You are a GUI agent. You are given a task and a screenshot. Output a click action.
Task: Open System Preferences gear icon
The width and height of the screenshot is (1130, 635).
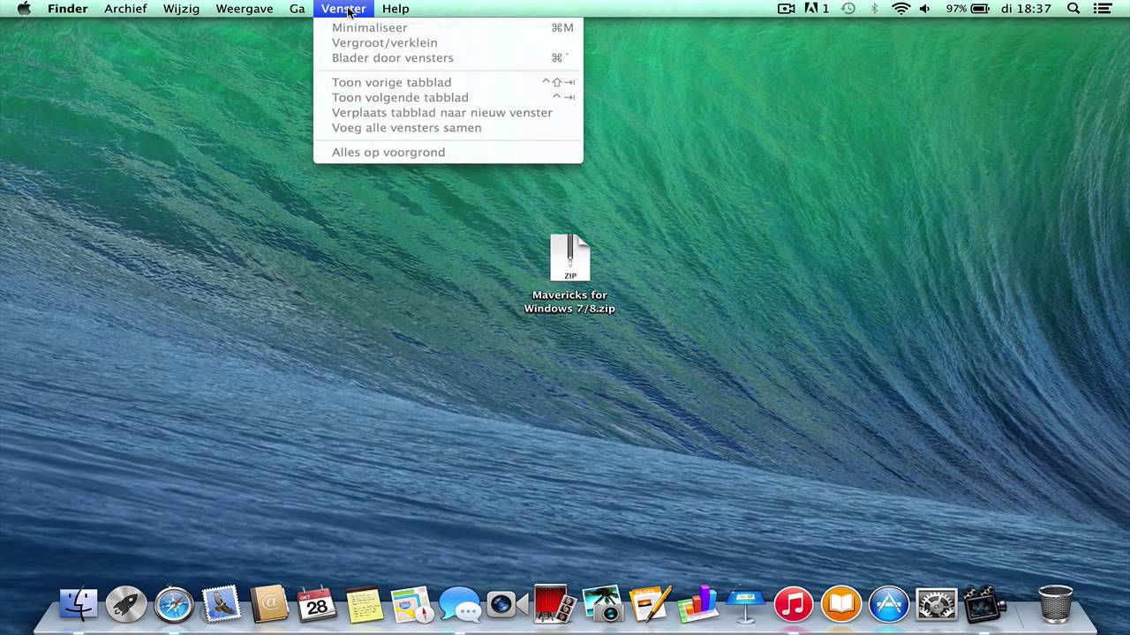point(937,604)
